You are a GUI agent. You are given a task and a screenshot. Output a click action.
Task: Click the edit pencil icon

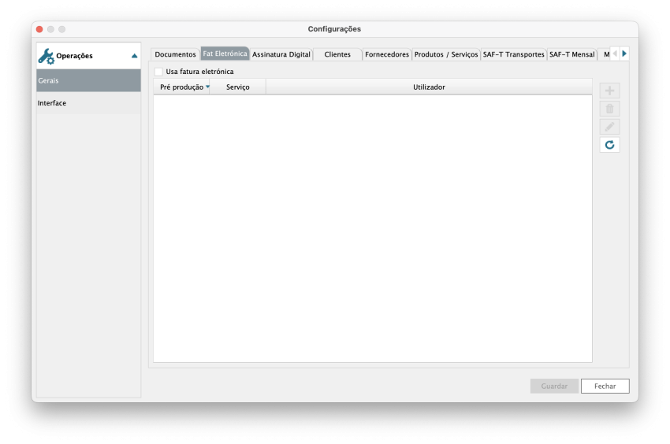(609, 127)
